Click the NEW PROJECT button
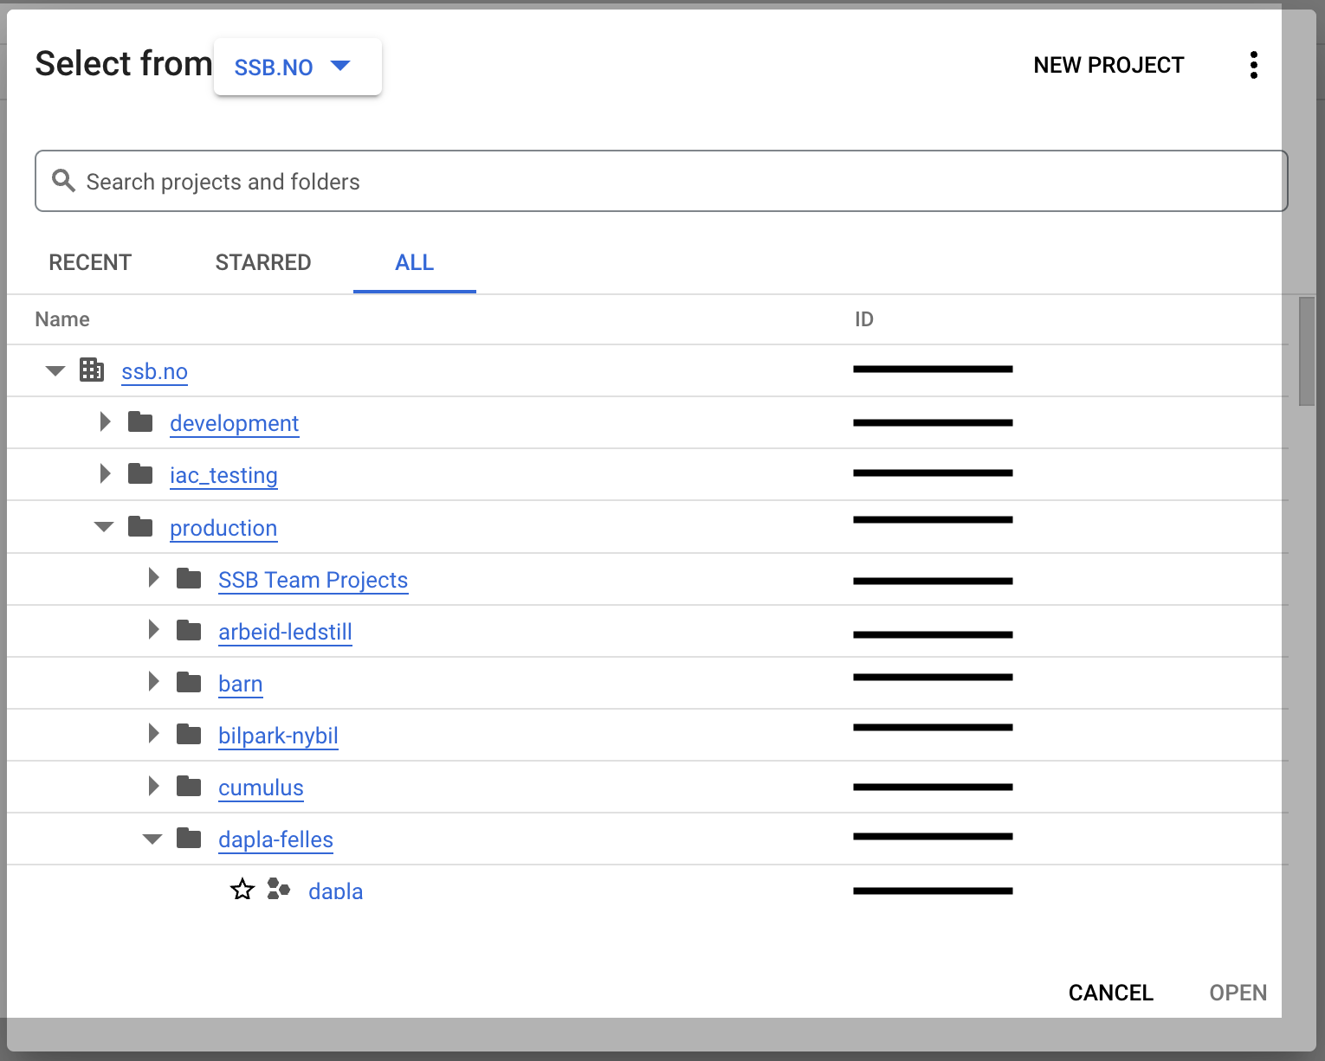Image resolution: width=1325 pixels, height=1061 pixels. point(1108,65)
